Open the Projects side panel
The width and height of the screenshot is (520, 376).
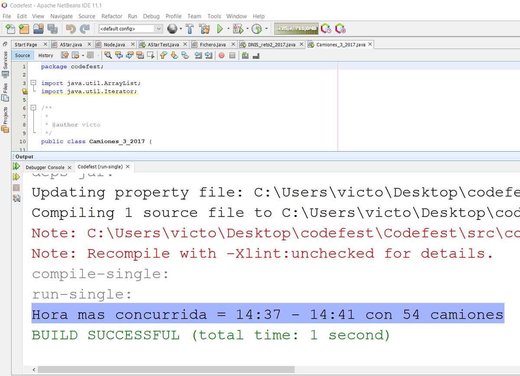(5, 120)
